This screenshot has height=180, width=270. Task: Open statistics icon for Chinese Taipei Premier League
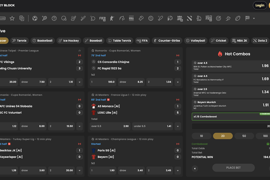tap(80, 51)
